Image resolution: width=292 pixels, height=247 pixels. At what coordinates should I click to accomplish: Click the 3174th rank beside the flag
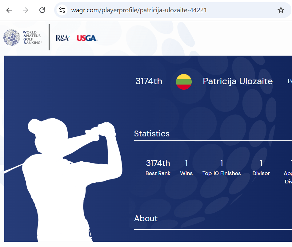click(149, 81)
